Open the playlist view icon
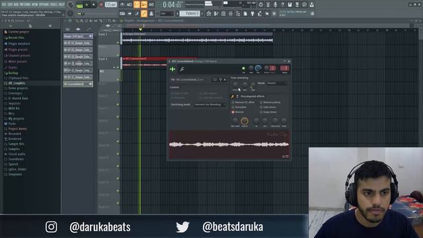 click(x=209, y=13)
